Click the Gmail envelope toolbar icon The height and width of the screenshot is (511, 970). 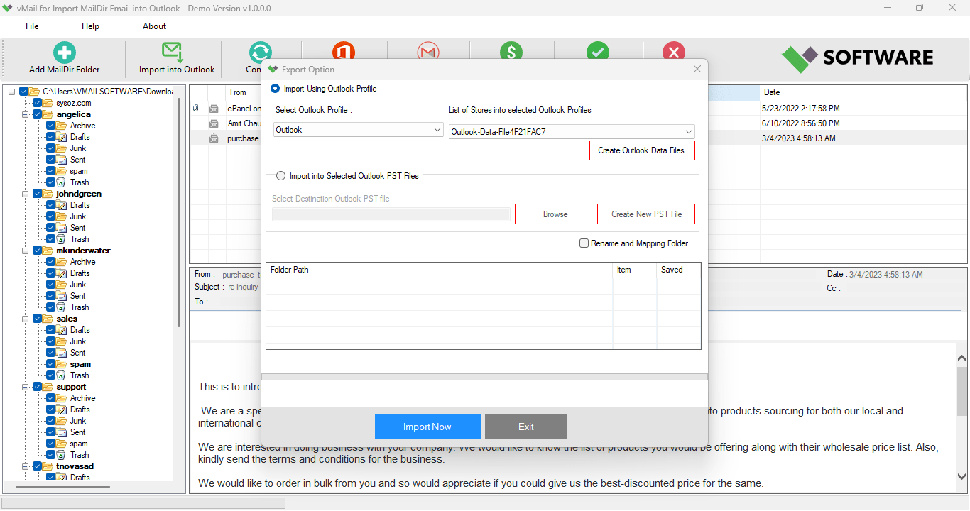click(428, 51)
